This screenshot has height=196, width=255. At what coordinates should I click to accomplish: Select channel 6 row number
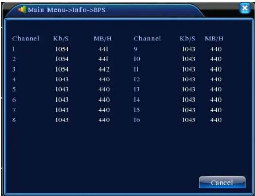[14, 100]
